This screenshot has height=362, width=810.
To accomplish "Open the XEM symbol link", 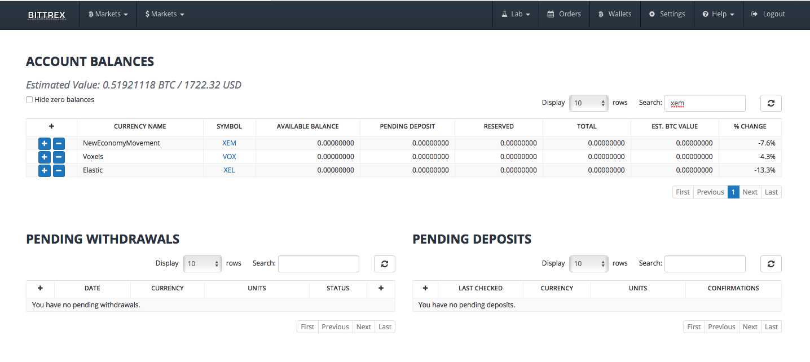I will coord(229,143).
